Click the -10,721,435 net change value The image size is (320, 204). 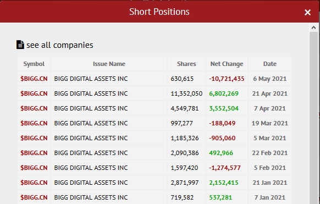tap(227, 79)
